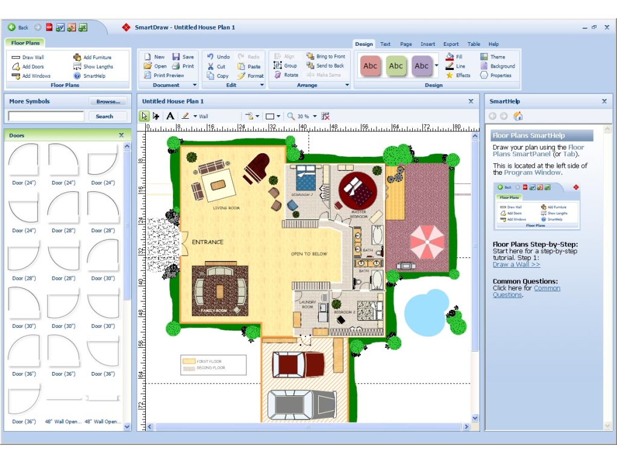Click the canvas horizontal scrollbar
The height and width of the screenshot is (463, 617).
[308, 427]
